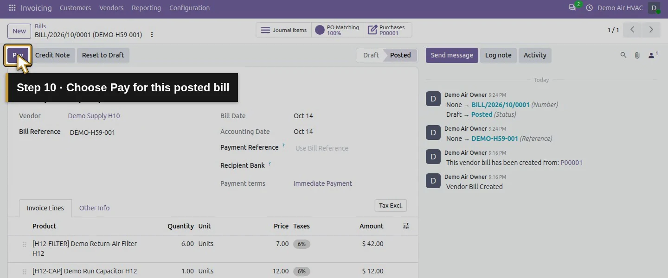Click BILL/2026/10/0001 number in chatter
668x278 pixels.
pyautogui.click(x=500, y=105)
